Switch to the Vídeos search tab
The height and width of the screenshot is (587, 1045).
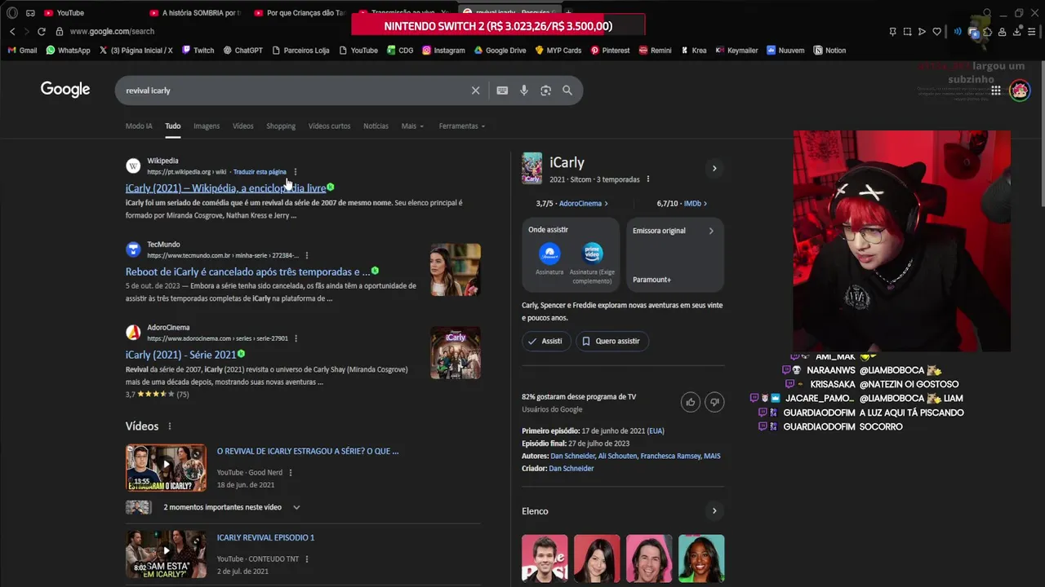[243, 126]
